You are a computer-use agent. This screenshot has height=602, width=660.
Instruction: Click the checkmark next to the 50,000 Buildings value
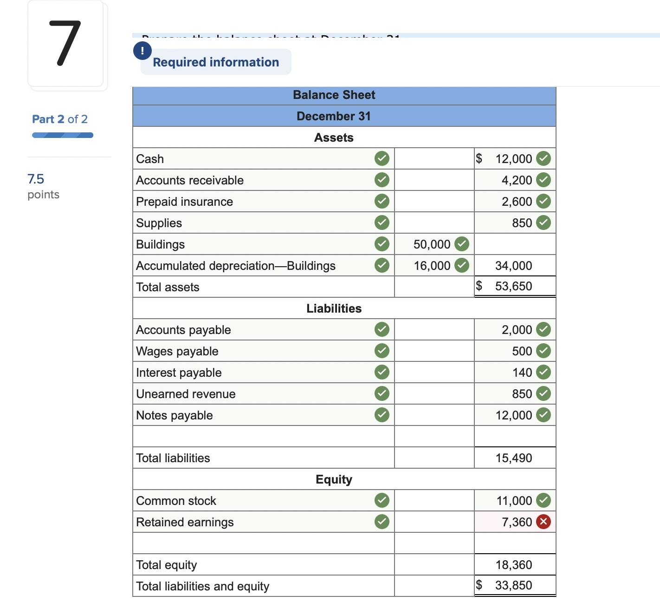click(461, 244)
